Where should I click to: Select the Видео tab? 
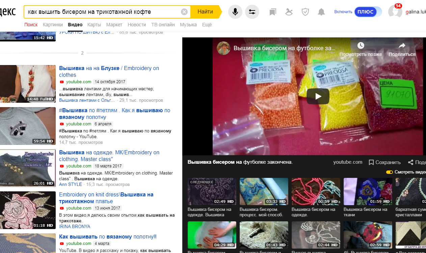[x=75, y=25]
